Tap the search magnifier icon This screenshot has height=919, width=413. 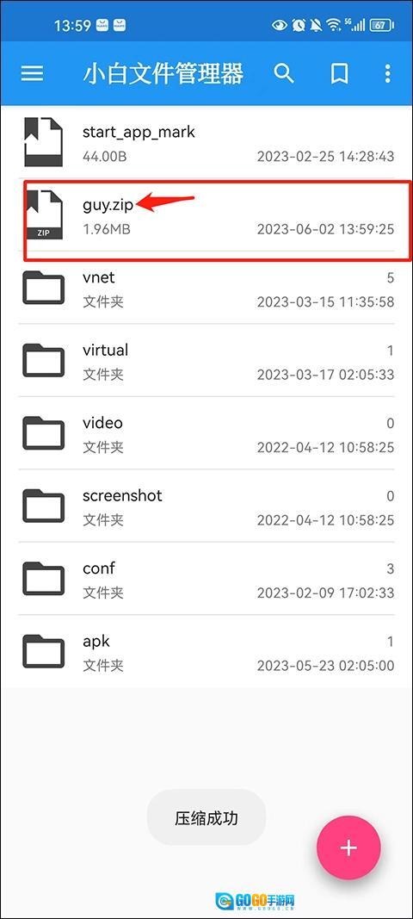[284, 74]
